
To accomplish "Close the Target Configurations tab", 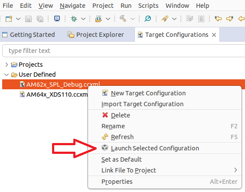I will point(214,35).
